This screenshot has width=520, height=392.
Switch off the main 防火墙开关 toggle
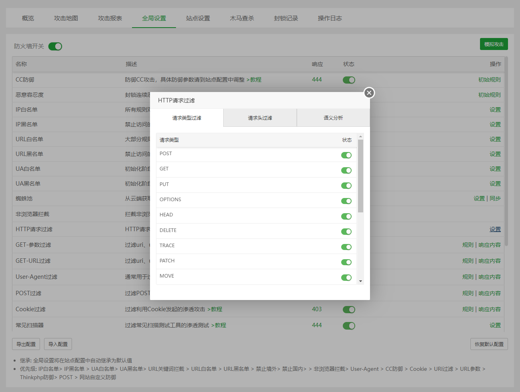pyautogui.click(x=55, y=46)
